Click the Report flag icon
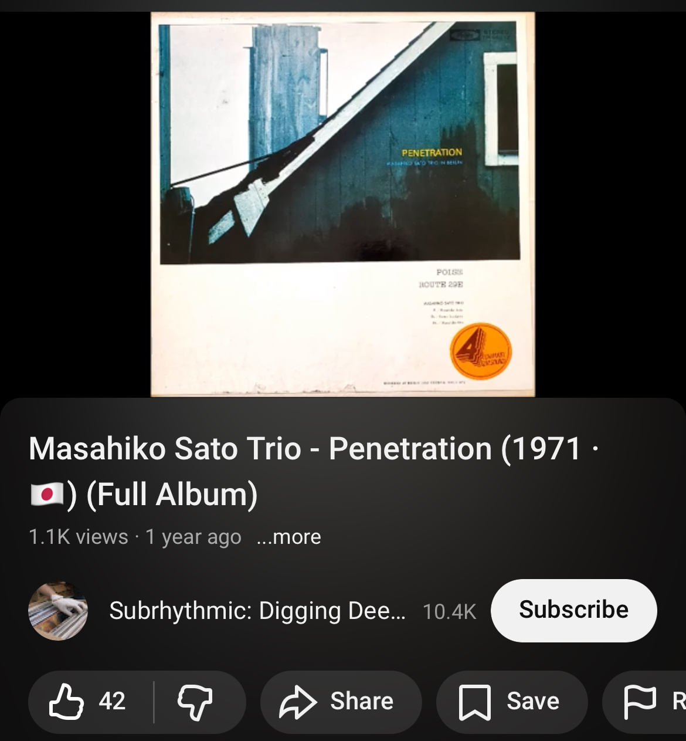Screen dimensions: 686x741 point(640,702)
